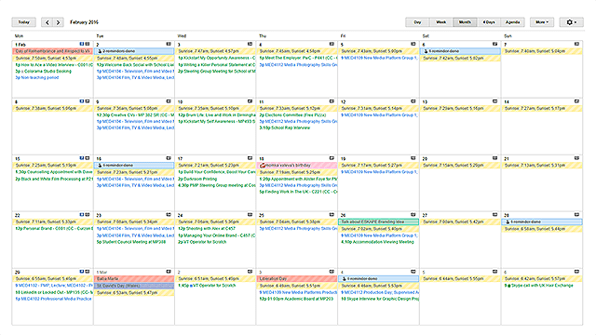Open Drum Life event on 10 Feb
Screen dimensions: 596x335
coord(217,114)
